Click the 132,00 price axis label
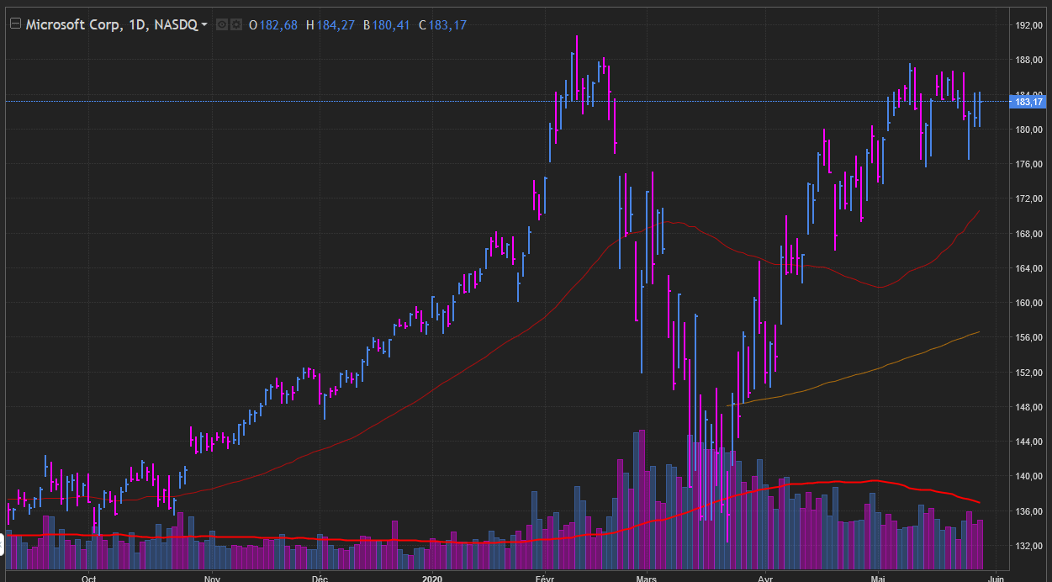This screenshot has height=582, width=1052. (x=1030, y=546)
